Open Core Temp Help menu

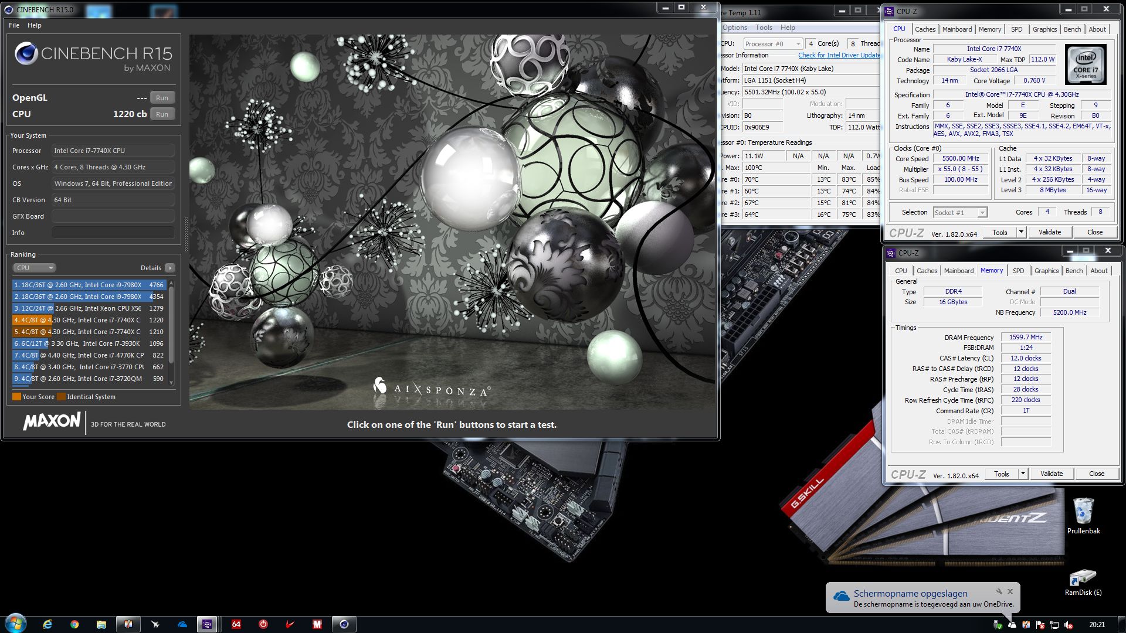pos(788,28)
